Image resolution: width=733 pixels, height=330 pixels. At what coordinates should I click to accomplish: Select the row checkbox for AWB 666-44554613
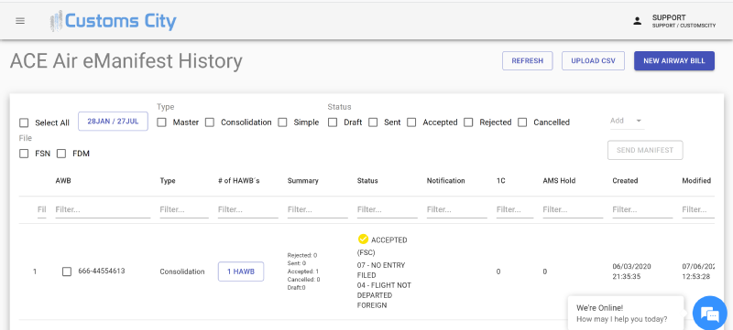coord(67,271)
